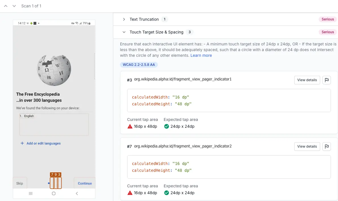
Task: Click the plus icon beside Add languages
Action: 22,143
